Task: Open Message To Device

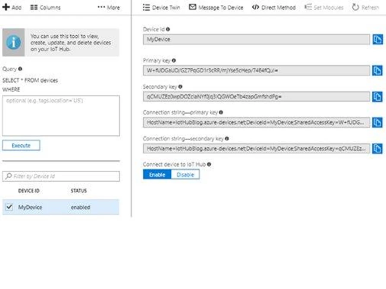Action: [216, 7]
